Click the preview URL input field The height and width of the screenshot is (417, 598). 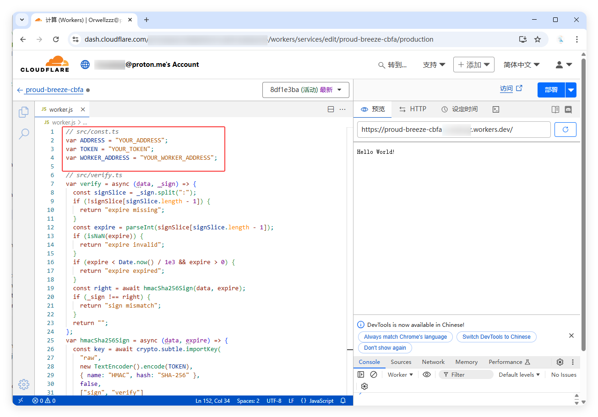click(453, 130)
